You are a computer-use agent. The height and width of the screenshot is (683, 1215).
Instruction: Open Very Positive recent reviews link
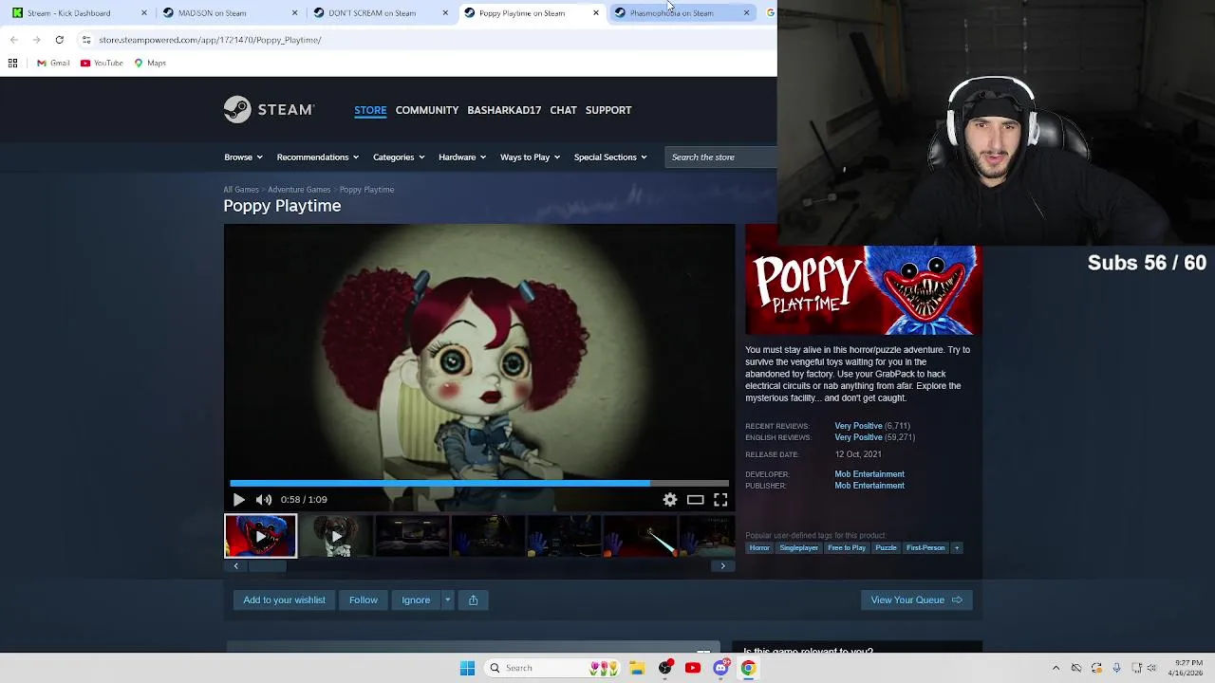coord(858,426)
